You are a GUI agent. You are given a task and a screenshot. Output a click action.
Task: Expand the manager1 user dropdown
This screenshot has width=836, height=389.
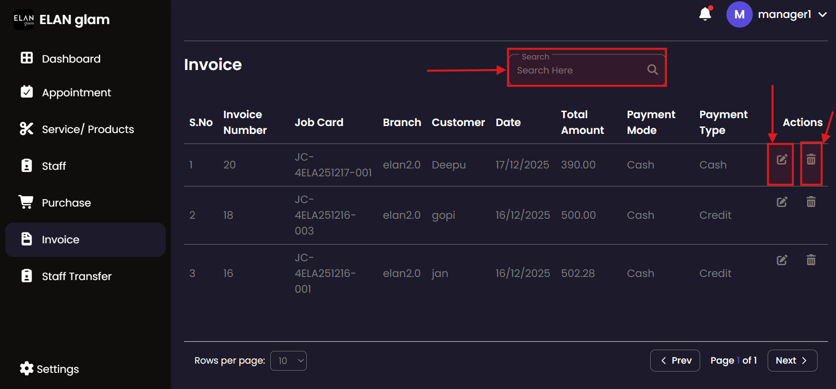click(822, 14)
